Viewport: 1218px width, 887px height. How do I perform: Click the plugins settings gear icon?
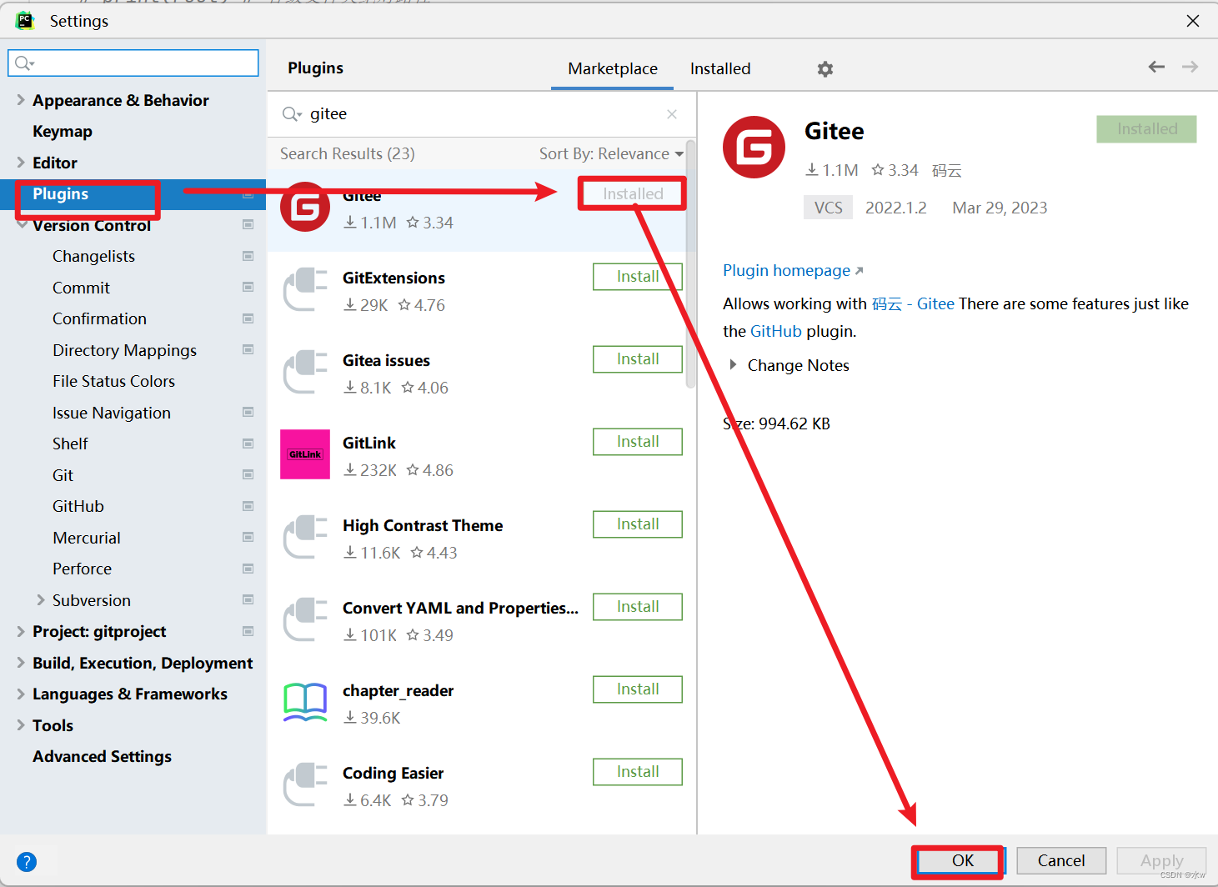[x=825, y=69]
